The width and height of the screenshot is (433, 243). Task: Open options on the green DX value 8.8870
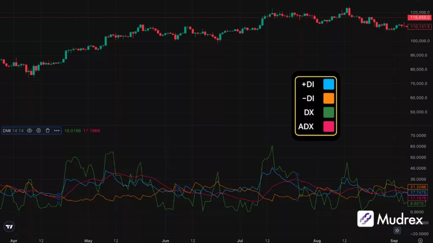(417, 203)
